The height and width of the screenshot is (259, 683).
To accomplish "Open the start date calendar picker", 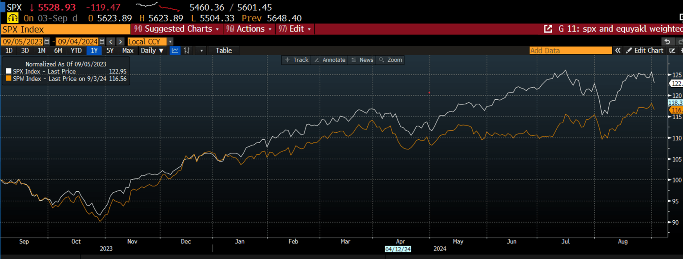I will pos(47,41).
